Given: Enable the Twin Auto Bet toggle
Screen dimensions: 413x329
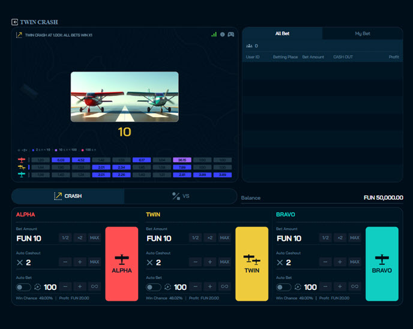Looking at the screenshot, I should (x=154, y=287).
